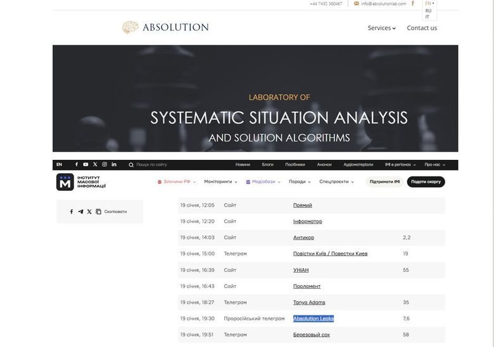Click the Пошук по сайту search field
The width and height of the screenshot is (494, 347).
pos(151,164)
